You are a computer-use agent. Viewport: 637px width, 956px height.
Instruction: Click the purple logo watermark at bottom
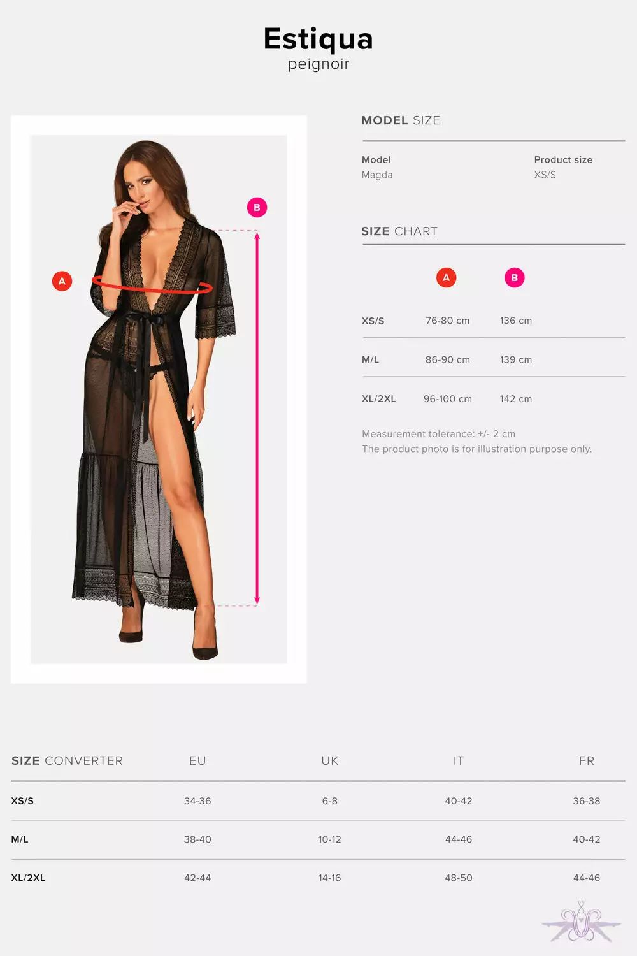[x=580, y=922]
